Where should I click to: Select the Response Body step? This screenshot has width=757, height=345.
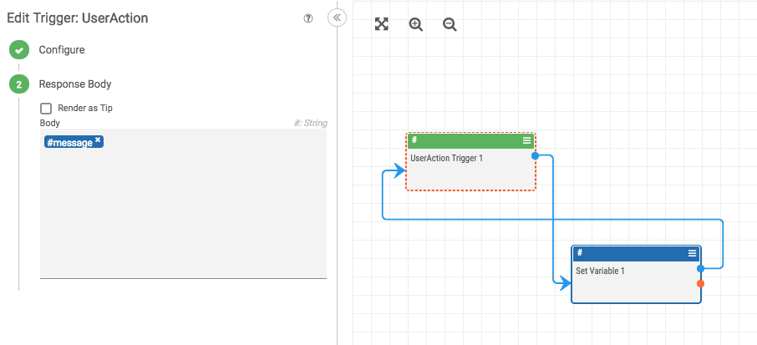[x=75, y=84]
